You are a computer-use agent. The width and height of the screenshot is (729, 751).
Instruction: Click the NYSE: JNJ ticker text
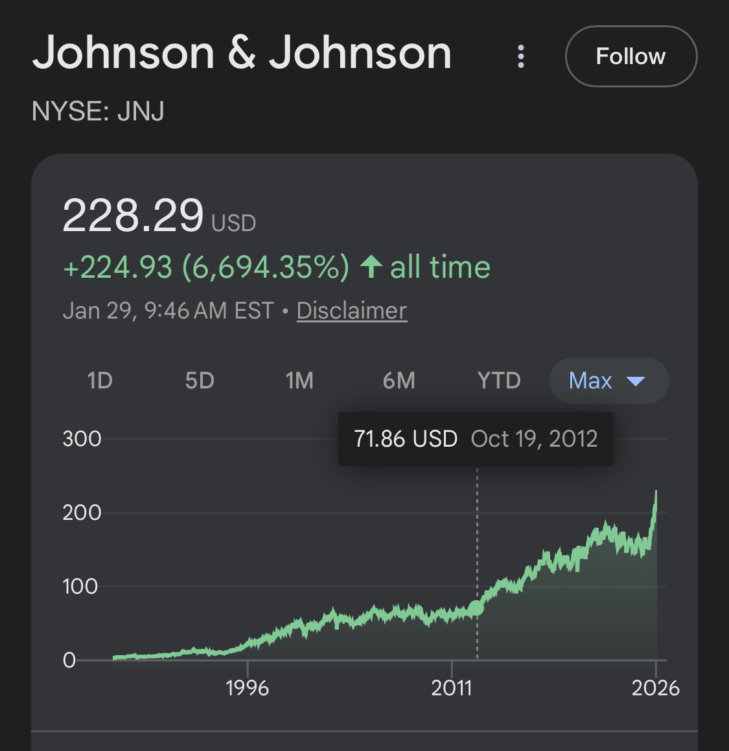point(98,111)
